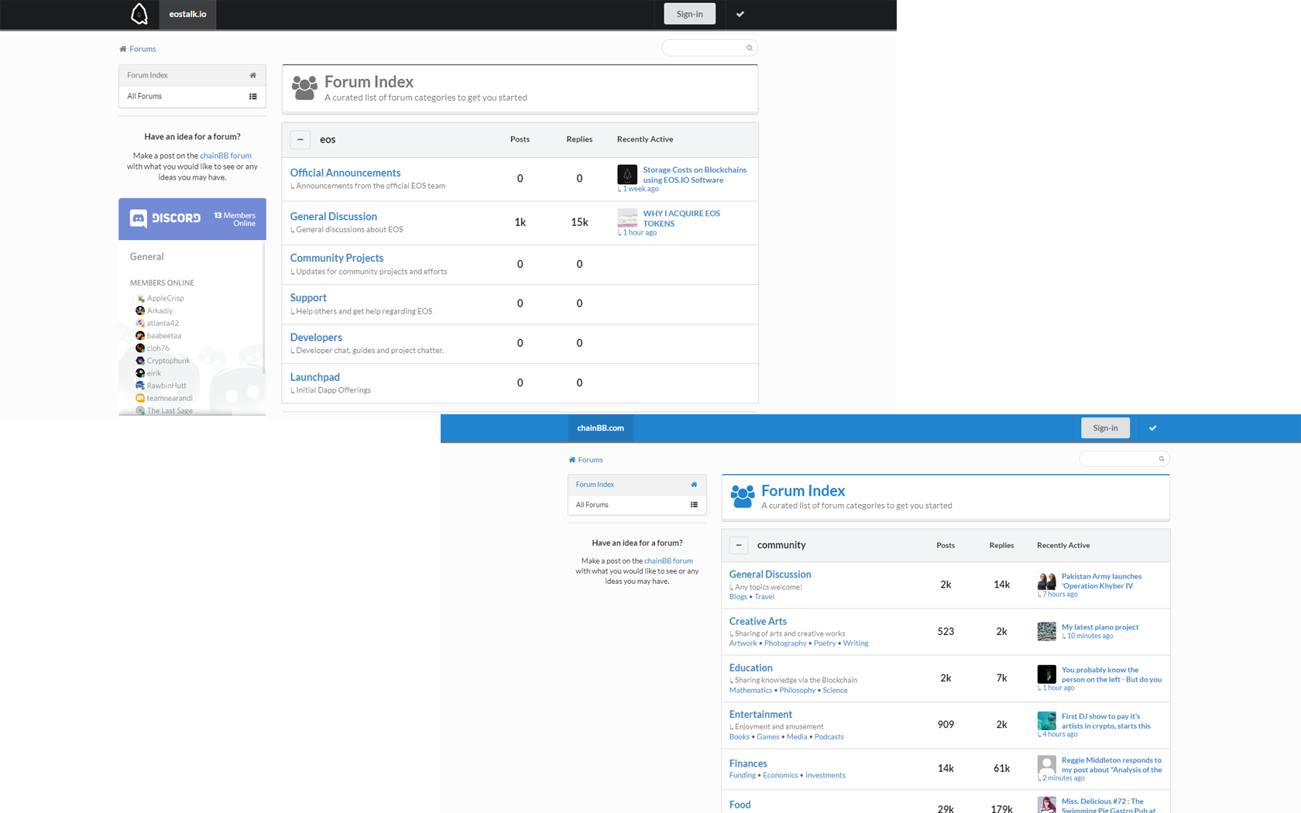The width and height of the screenshot is (1301, 813).
Task: Collapse the community category with minus button
Action: coord(739,545)
